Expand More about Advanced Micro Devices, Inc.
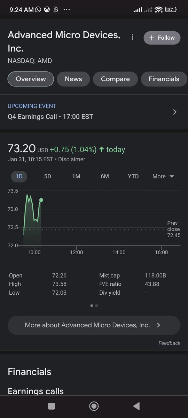Image resolution: width=188 pixels, height=418 pixels. pos(94,325)
